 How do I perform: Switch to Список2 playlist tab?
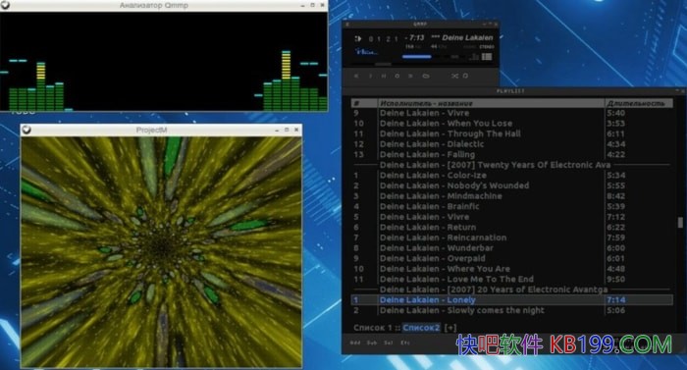tap(421, 328)
